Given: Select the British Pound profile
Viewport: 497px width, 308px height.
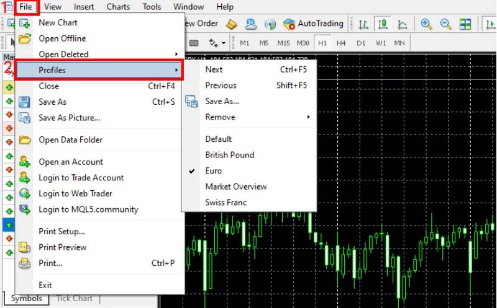Looking at the screenshot, I should click(x=249, y=155).
